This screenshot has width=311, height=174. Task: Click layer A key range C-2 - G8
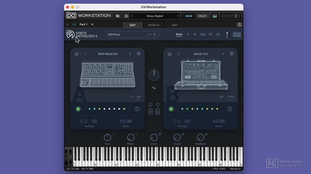pos(88,121)
